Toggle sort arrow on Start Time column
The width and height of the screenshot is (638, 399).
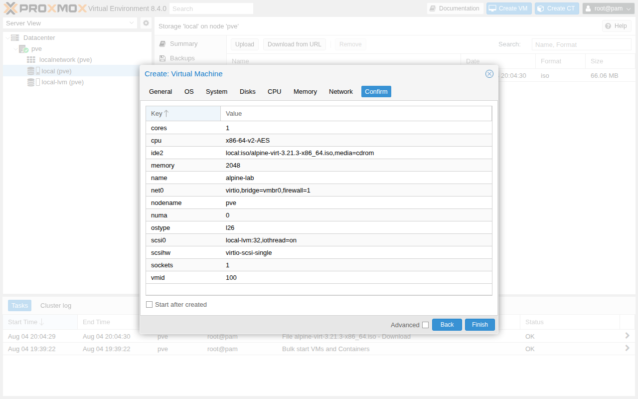coord(42,322)
